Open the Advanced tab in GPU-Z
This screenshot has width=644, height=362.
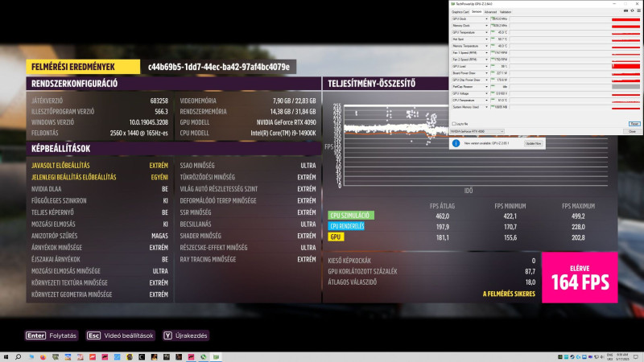pos(490,12)
